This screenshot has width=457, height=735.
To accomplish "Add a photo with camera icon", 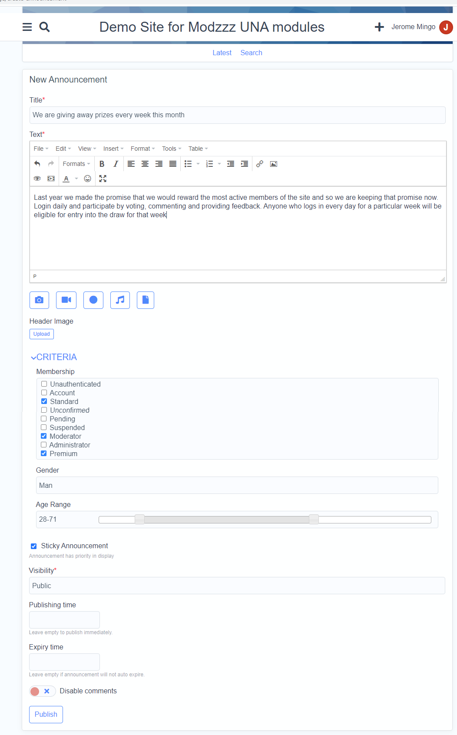I will point(39,300).
